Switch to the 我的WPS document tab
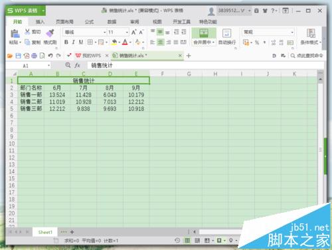 [x=92, y=56]
